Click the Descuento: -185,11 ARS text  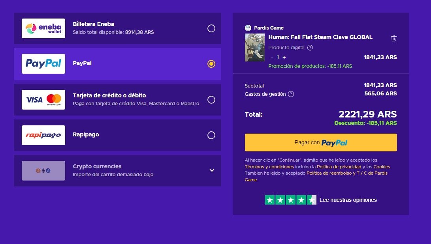tap(365, 123)
